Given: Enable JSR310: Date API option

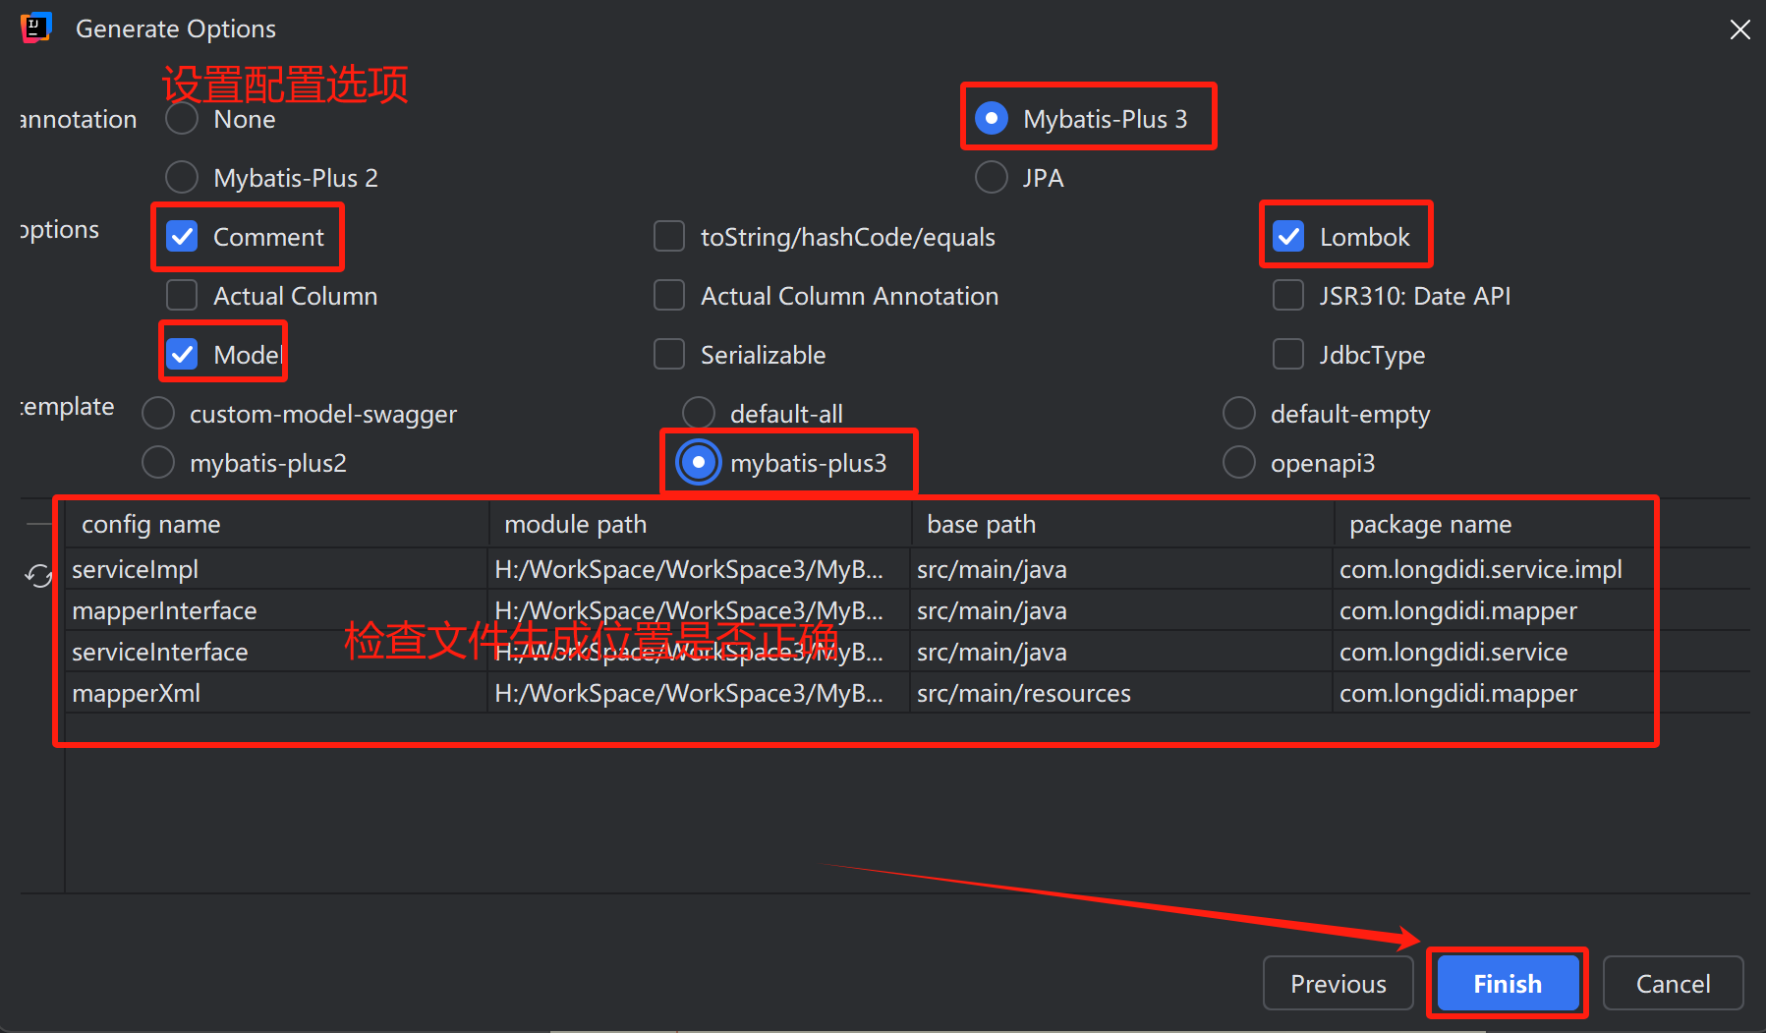Looking at the screenshot, I should [x=1288, y=296].
